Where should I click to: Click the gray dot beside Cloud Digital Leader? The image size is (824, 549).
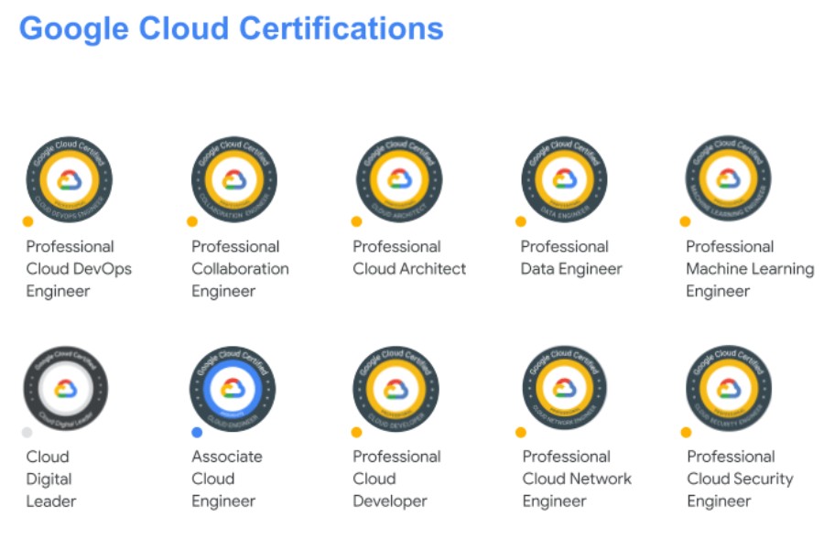27,433
